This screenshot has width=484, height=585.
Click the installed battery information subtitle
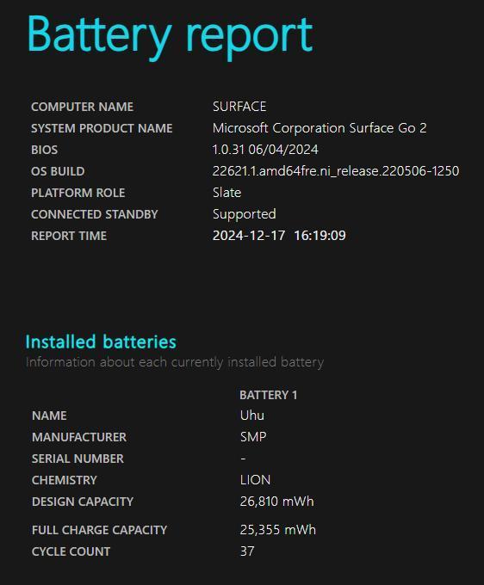point(175,362)
